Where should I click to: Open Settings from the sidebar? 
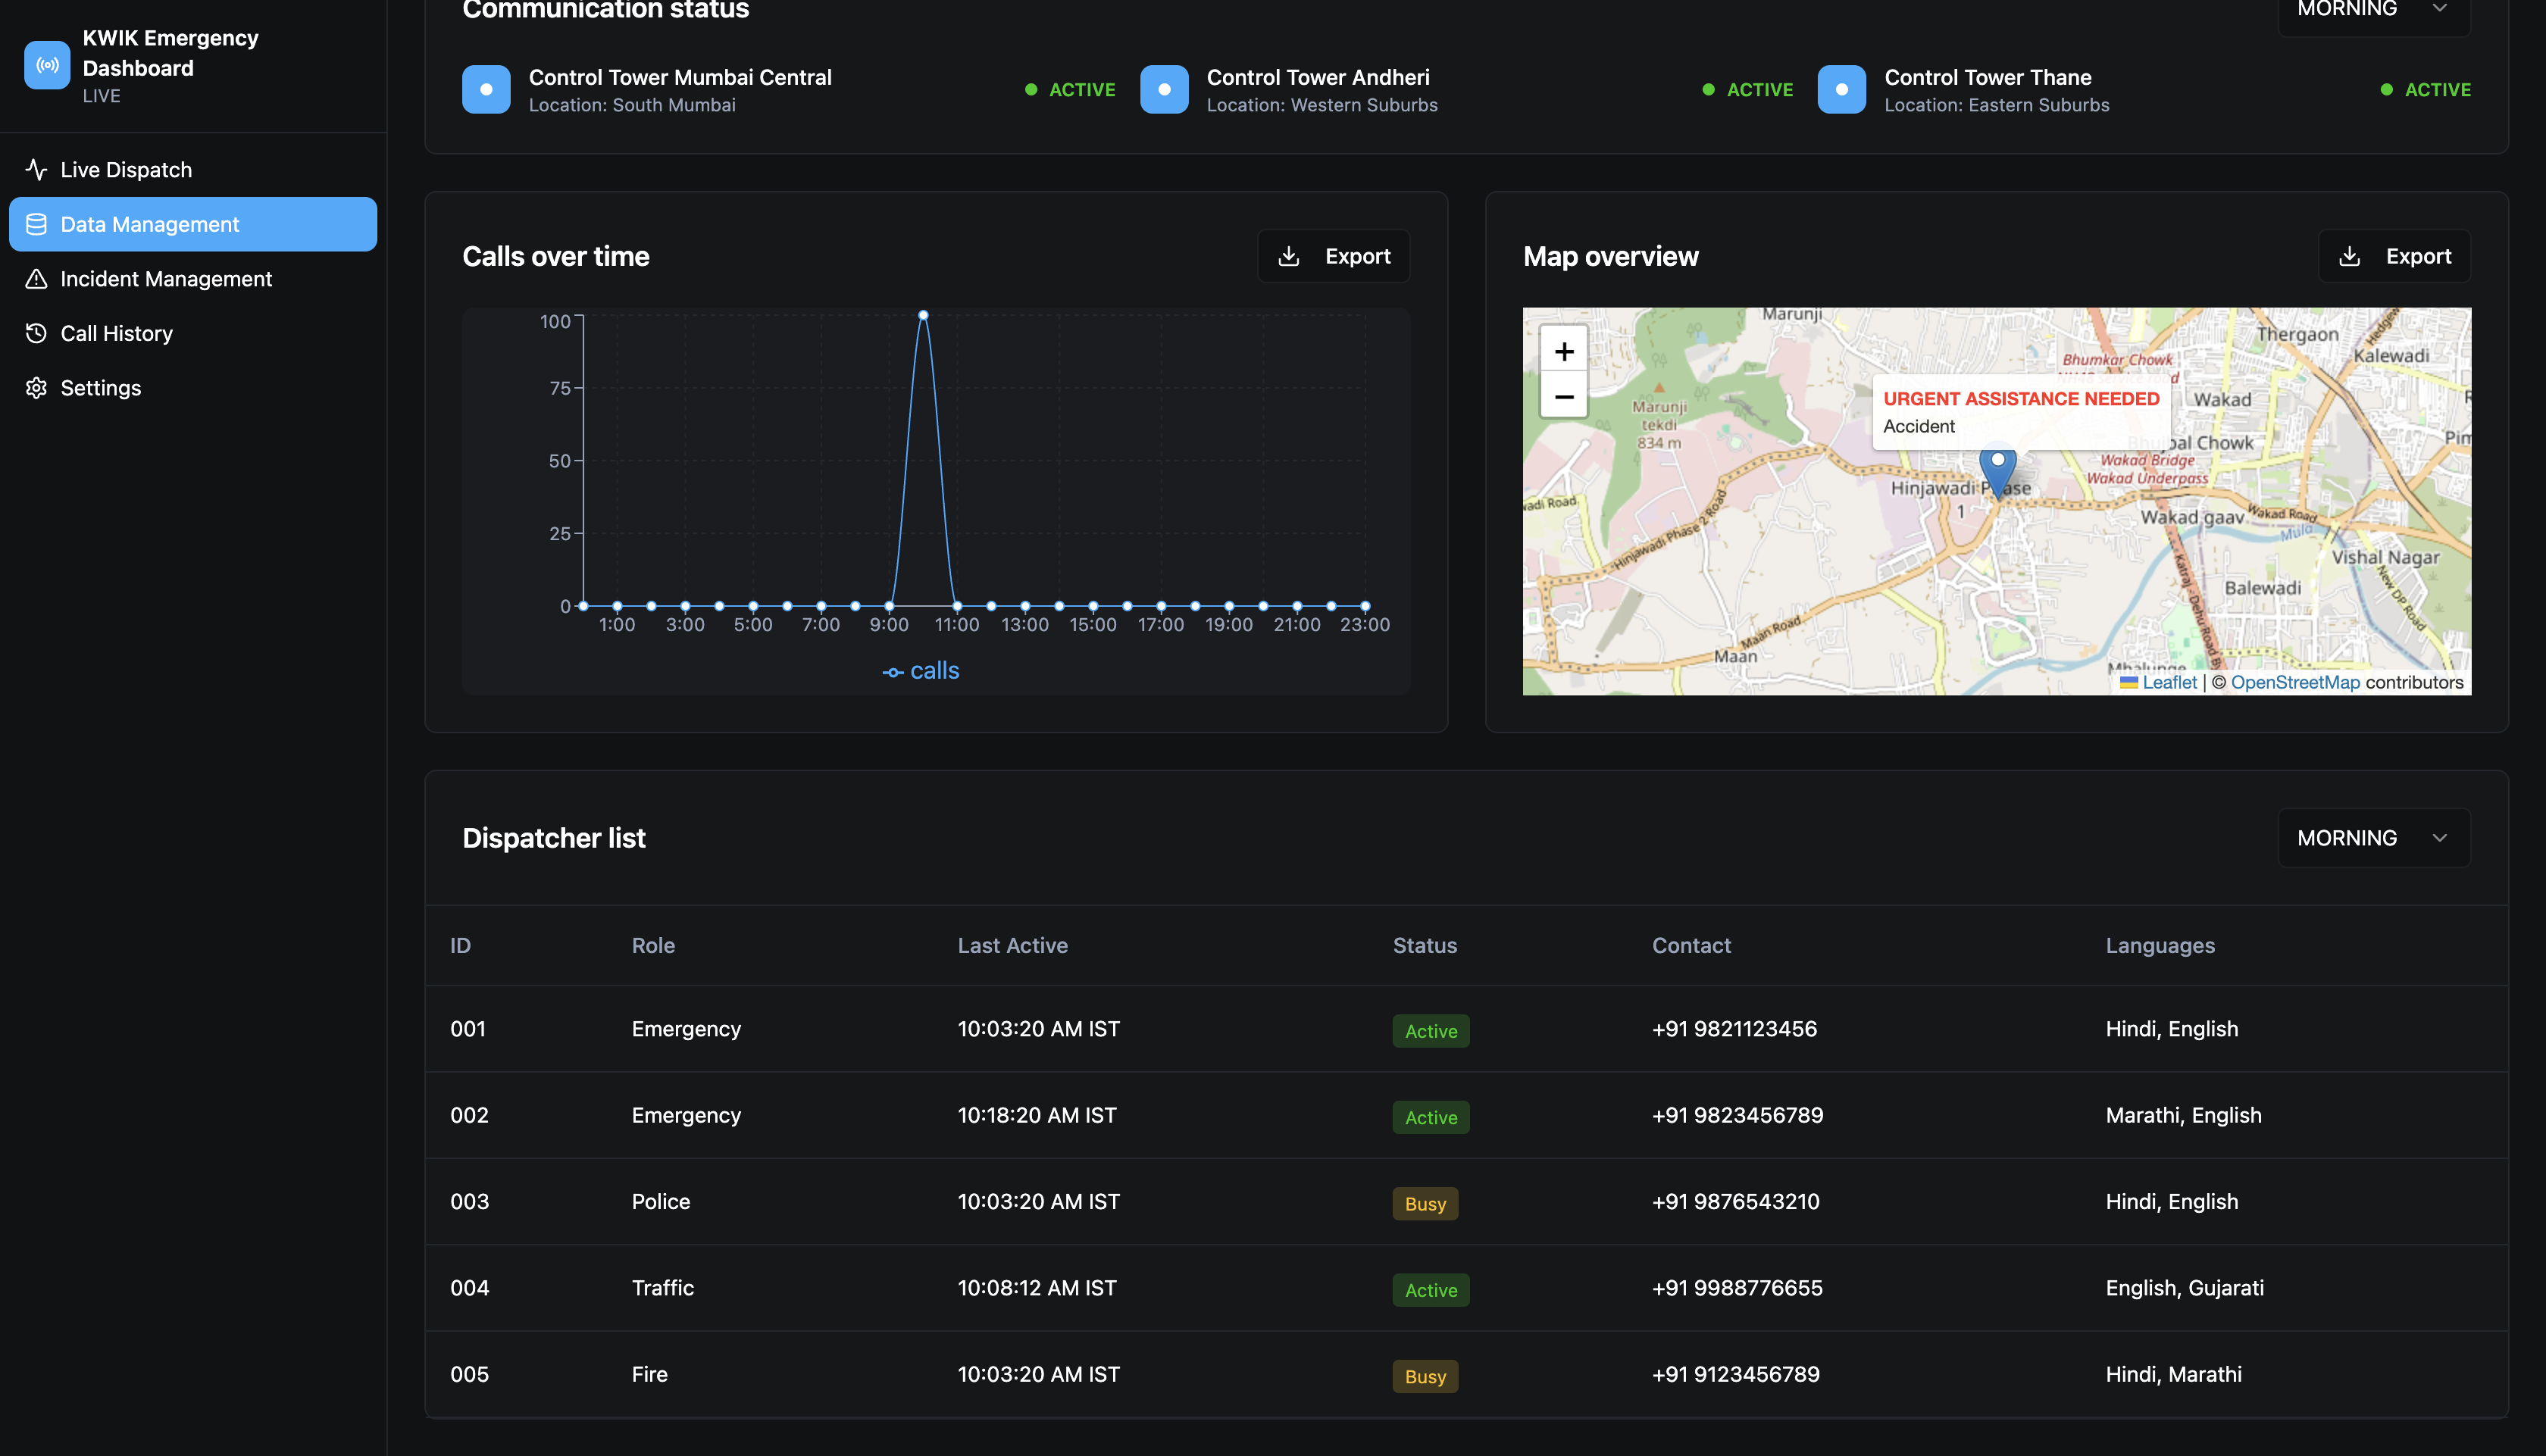click(101, 388)
